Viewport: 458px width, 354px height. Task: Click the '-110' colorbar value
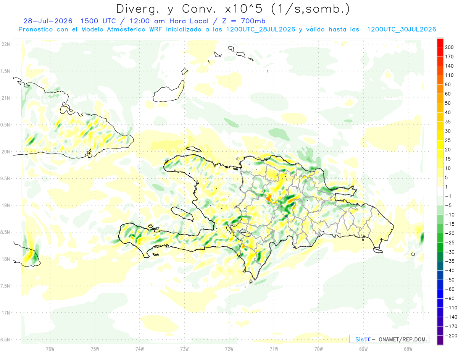[x=451, y=307]
